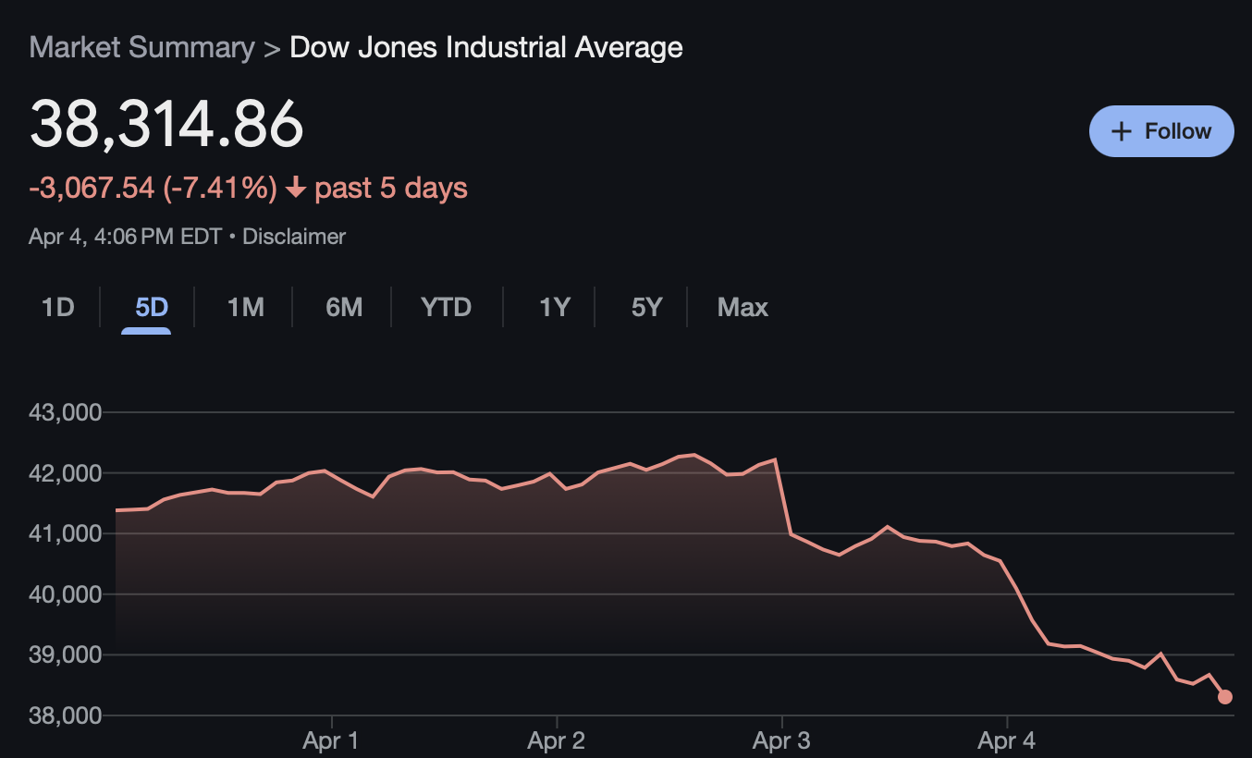
Task: Click the plus icon in Follow
Action: click(1121, 131)
